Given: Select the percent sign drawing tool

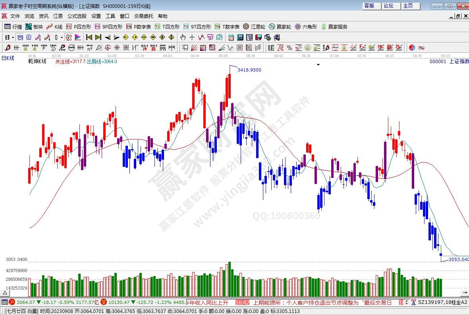Looking at the screenshot, I should (x=289, y=48).
